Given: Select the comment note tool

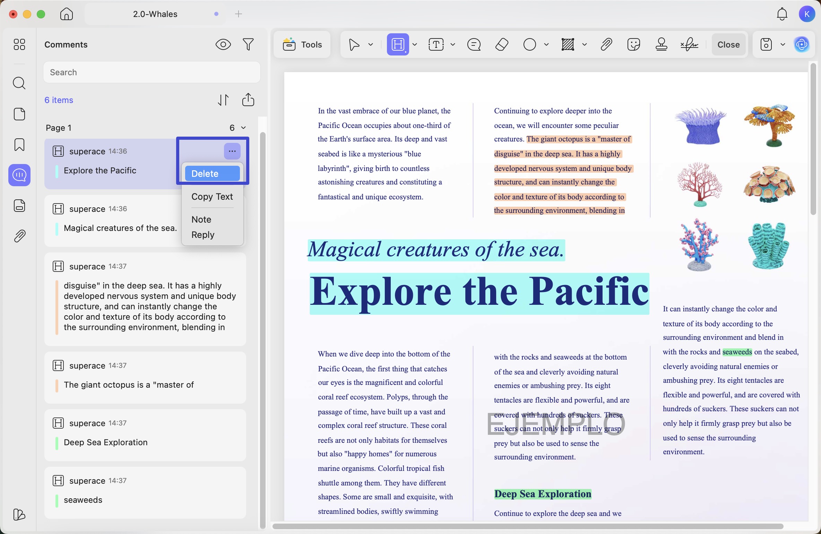Looking at the screenshot, I should (x=474, y=45).
